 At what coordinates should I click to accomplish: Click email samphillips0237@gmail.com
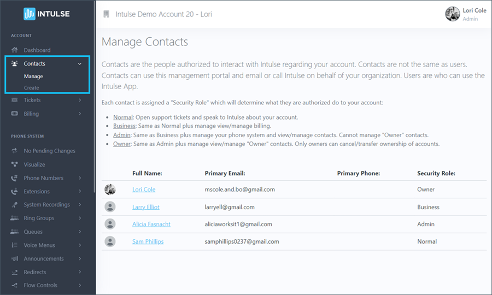coord(242,241)
